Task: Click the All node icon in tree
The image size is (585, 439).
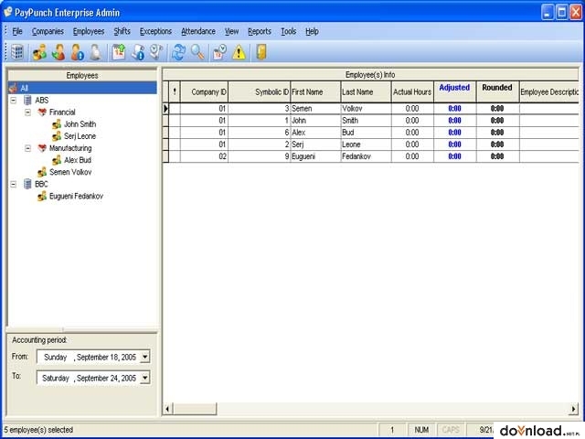Action: coord(14,88)
